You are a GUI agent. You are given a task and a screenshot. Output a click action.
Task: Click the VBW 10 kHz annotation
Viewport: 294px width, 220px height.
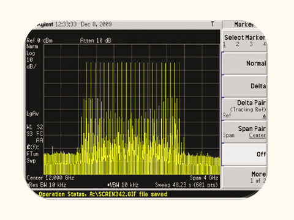pyautogui.click(x=123, y=185)
